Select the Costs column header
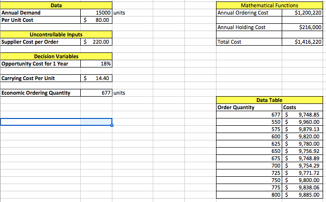 pos(302,107)
